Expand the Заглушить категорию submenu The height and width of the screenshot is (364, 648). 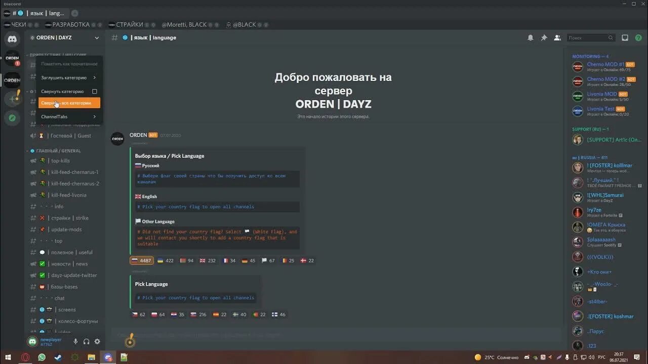(x=69, y=78)
